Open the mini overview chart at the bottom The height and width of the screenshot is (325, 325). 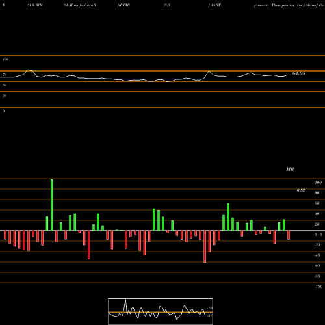(161, 311)
